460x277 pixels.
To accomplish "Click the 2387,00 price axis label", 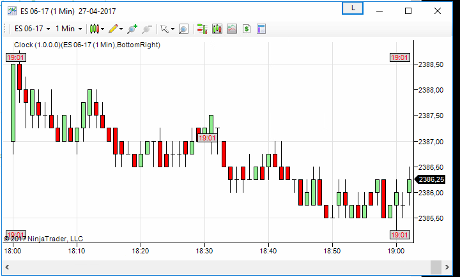I will tap(431, 142).
